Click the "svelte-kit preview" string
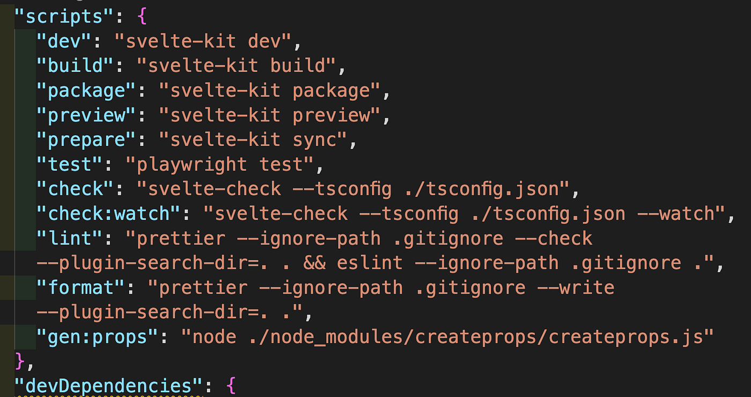The height and width of the screenshot is (397, 751). coord(270,115)
